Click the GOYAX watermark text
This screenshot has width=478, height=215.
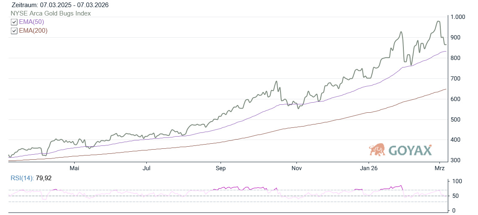410,150
